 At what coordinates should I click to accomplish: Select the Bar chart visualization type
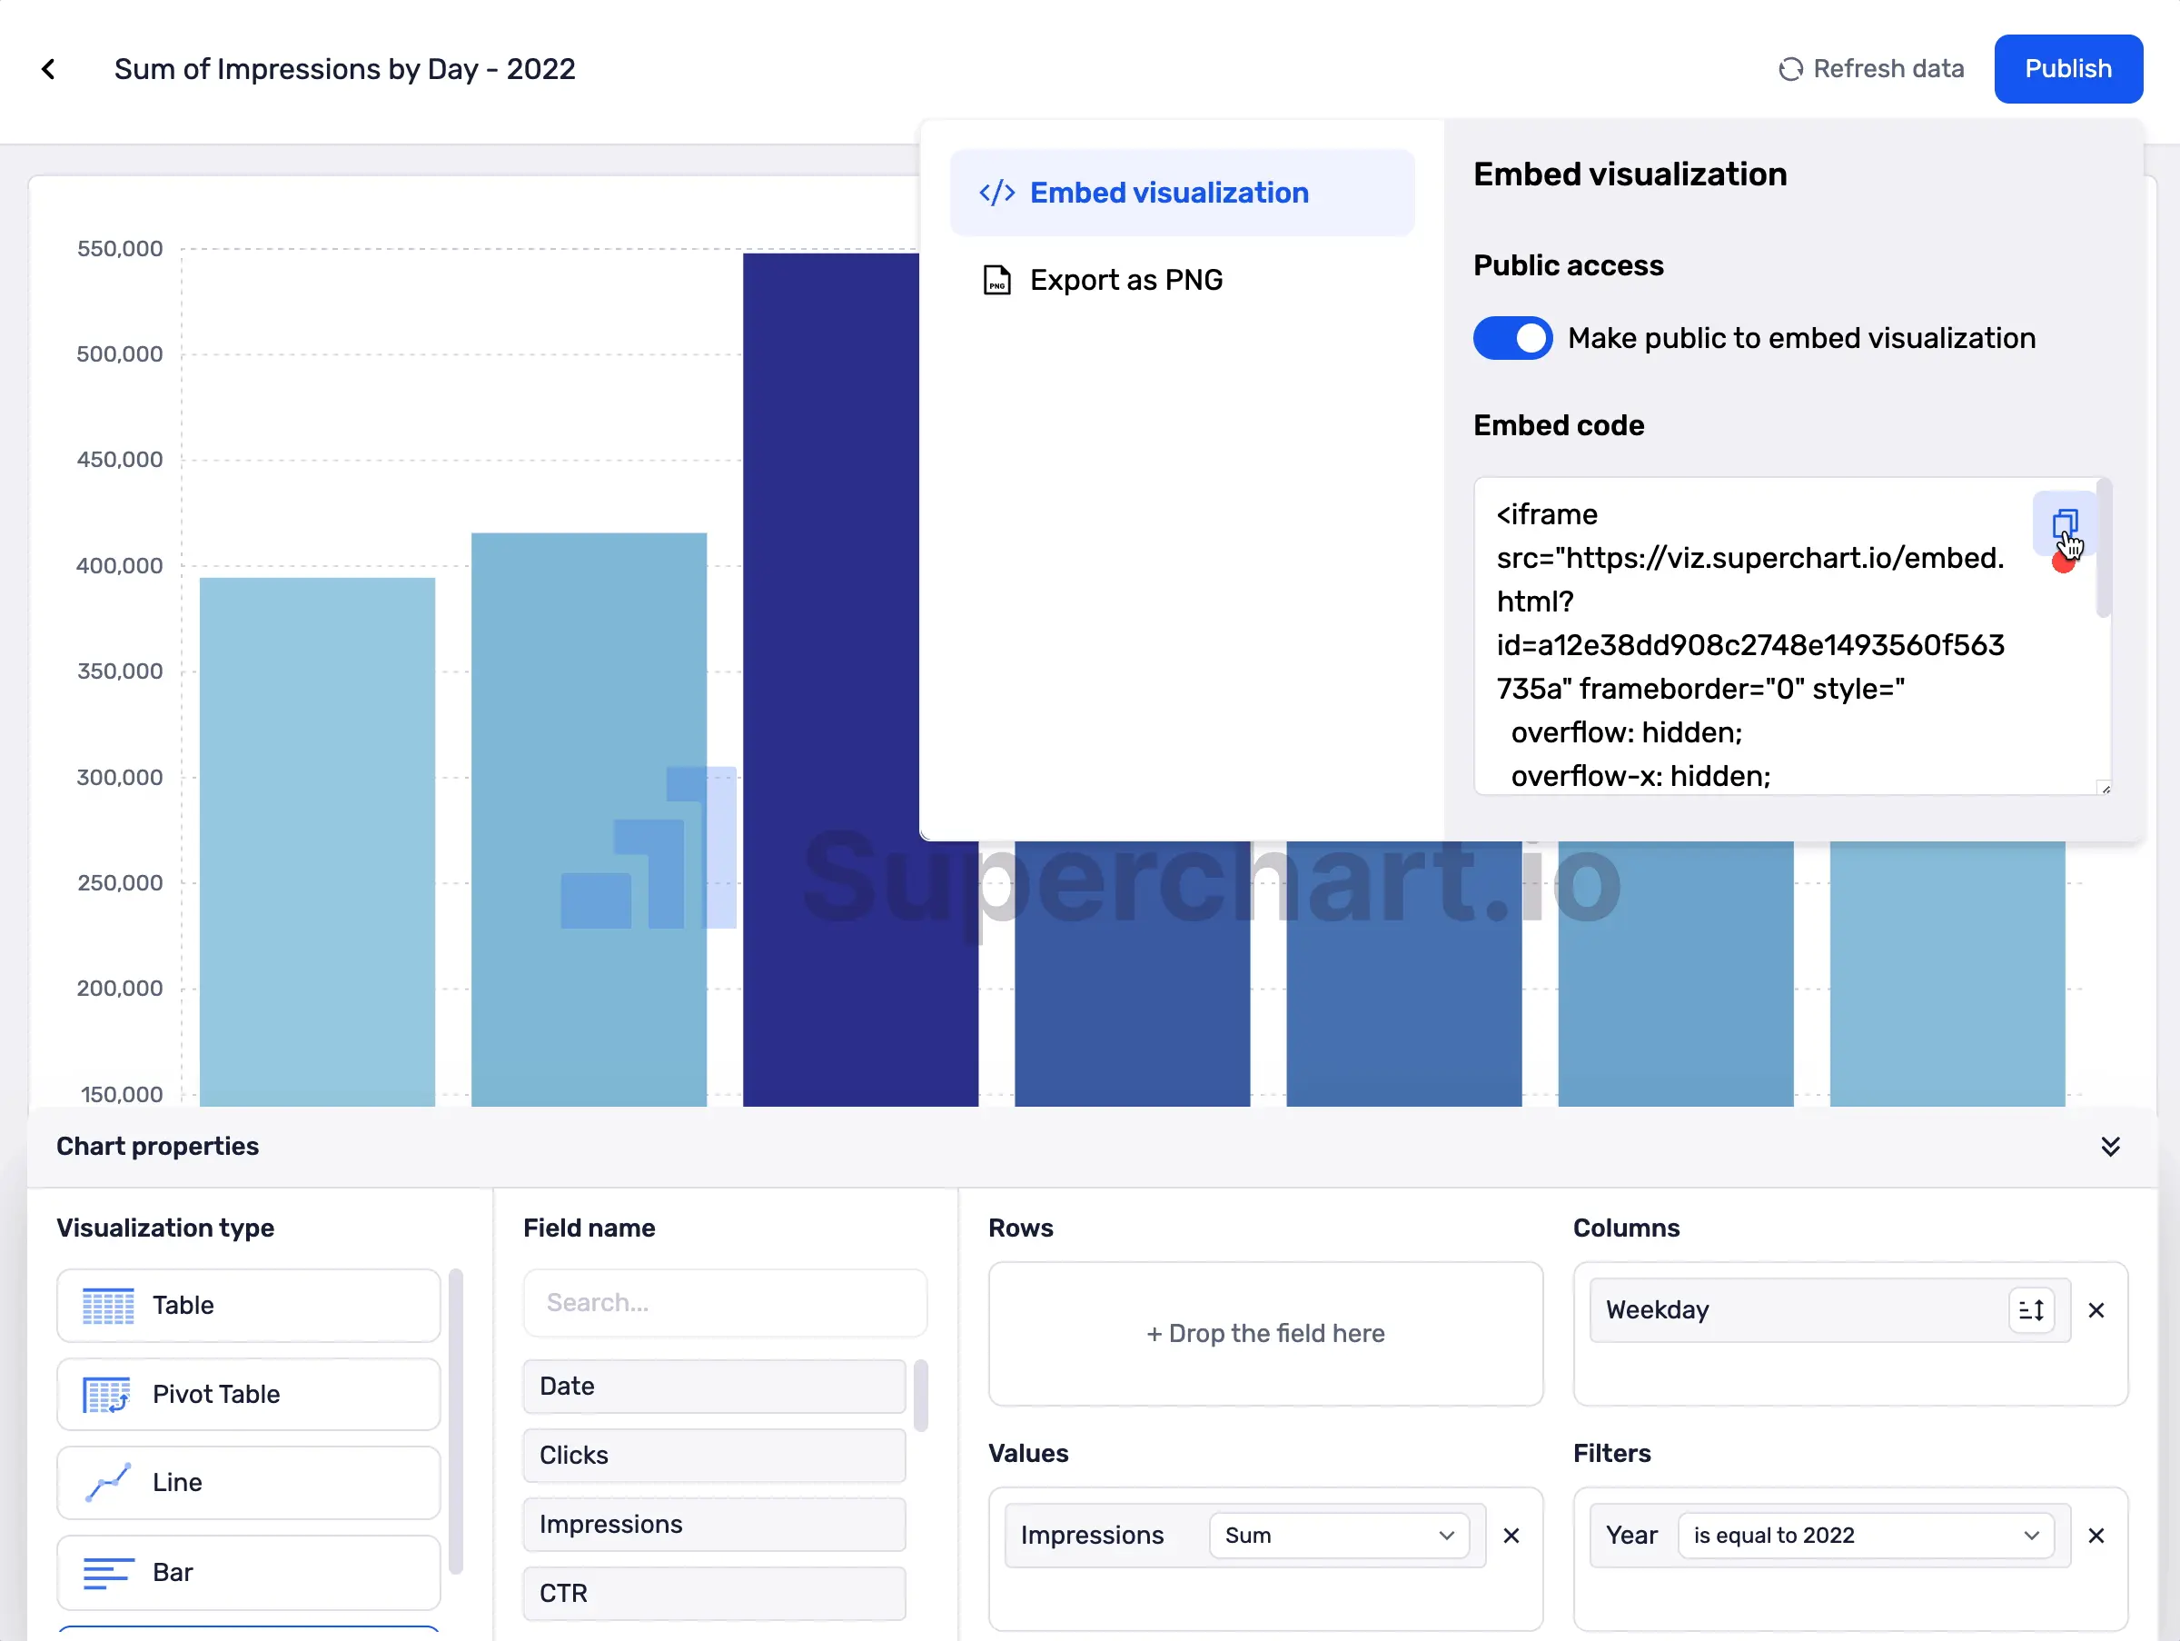point(247,1572)
